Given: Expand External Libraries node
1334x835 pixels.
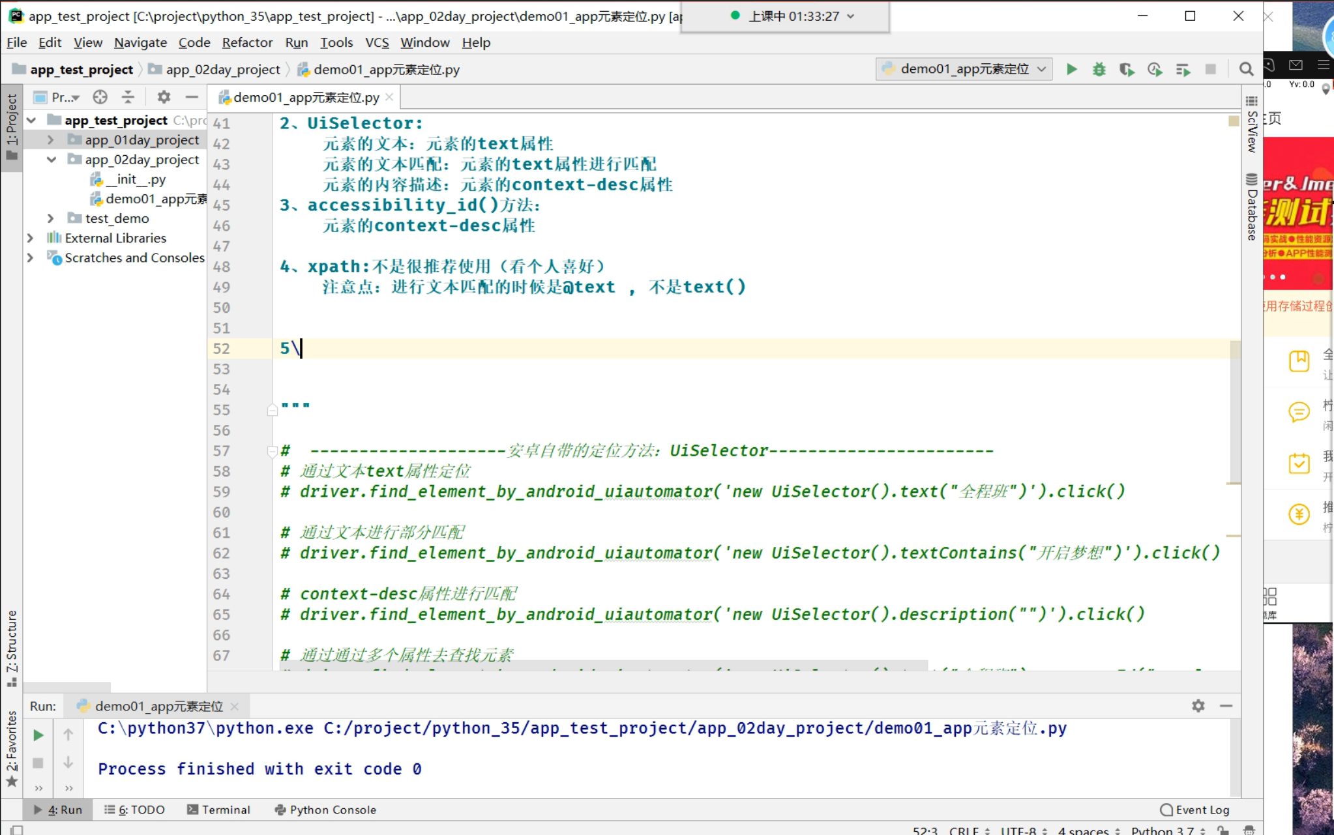Looking at the screenshot, I should pos(30,238).
